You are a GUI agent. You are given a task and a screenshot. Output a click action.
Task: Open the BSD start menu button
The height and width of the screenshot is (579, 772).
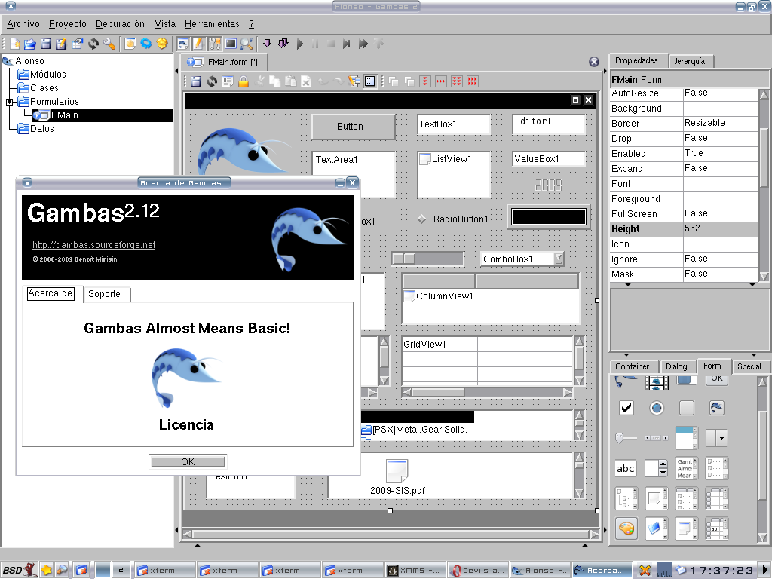[x=20, y=570]
